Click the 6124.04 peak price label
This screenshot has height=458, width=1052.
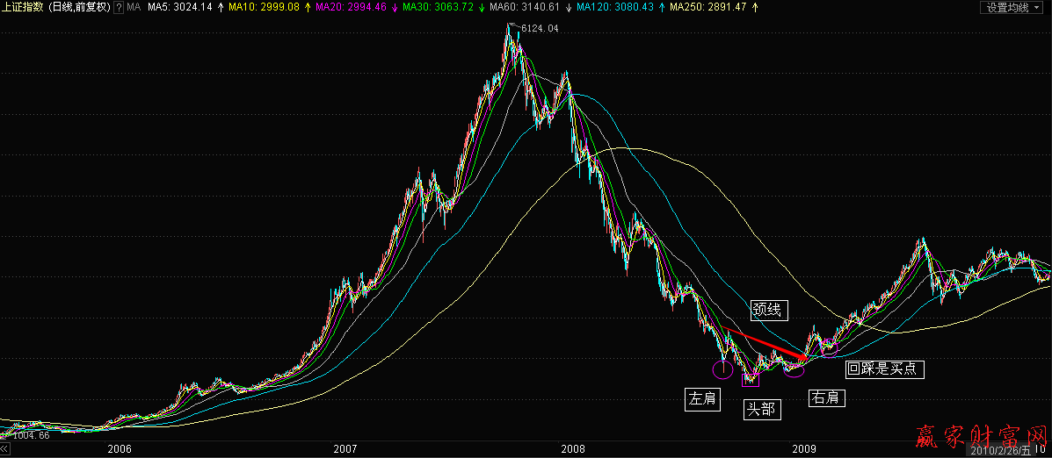coord(539,29)
